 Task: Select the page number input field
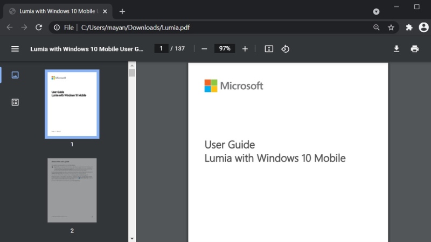(161, 49)
